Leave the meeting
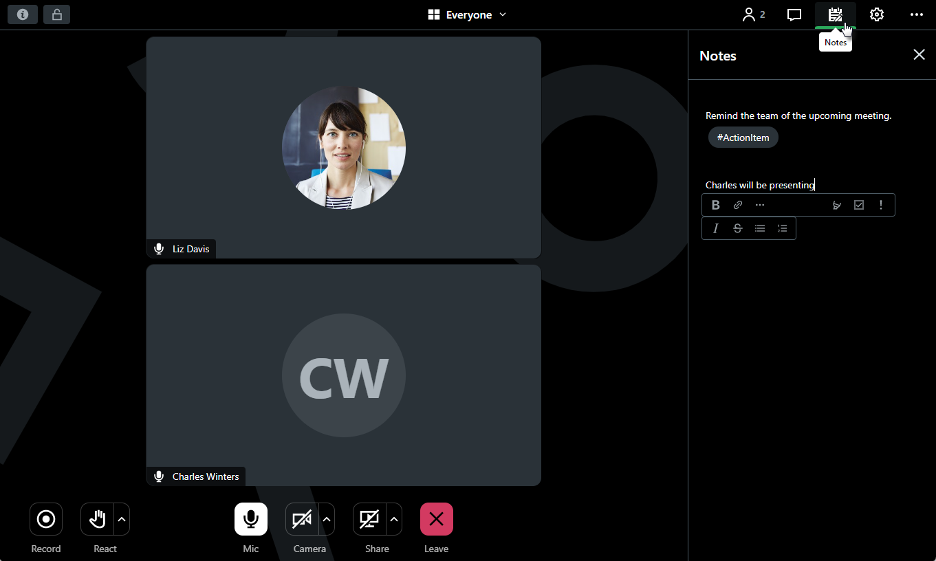936x561 pixels. pyautogui.click(x=436, y=519)
